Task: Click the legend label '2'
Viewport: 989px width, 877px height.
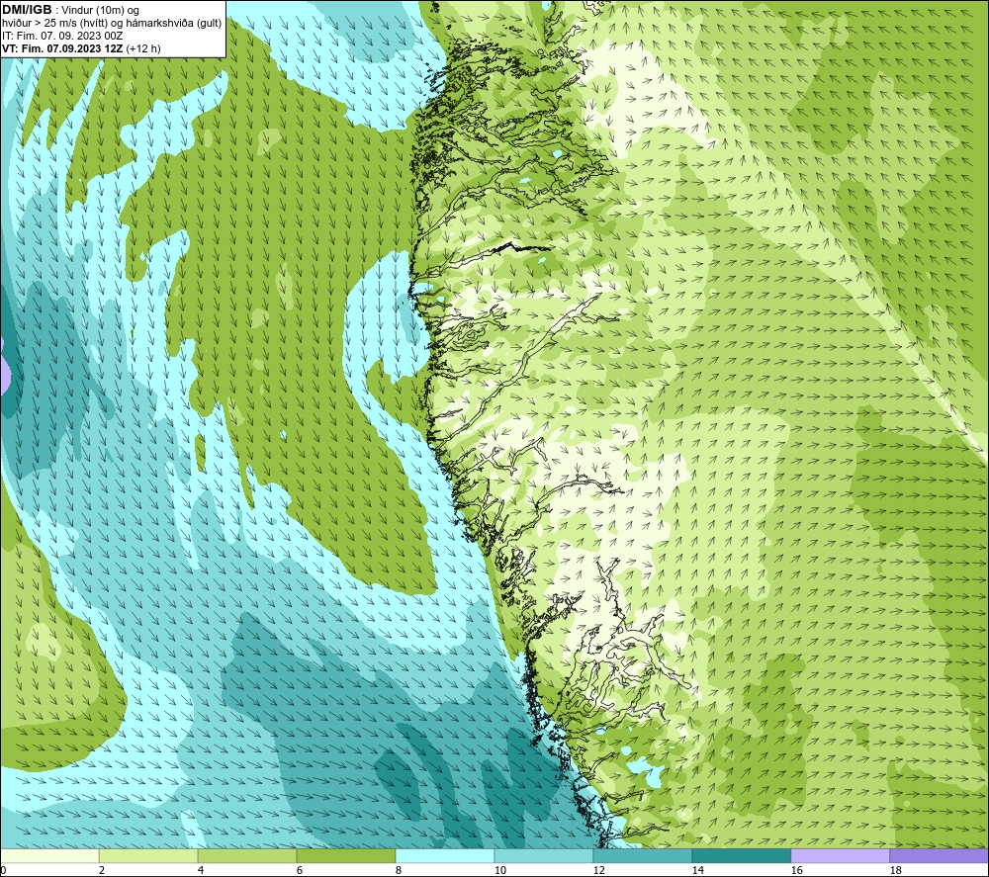Action: pos(102,871)
